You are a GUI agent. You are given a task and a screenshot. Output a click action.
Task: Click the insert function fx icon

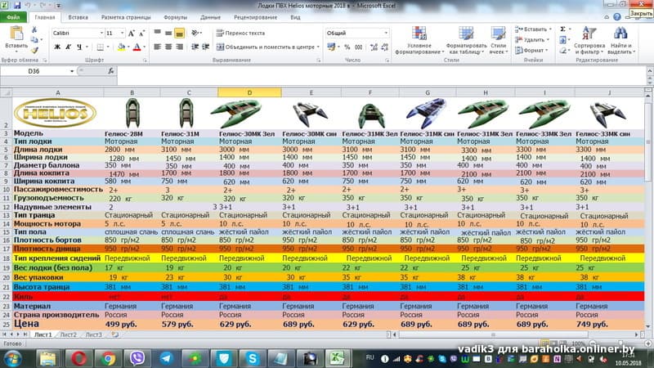pos(111,71)
